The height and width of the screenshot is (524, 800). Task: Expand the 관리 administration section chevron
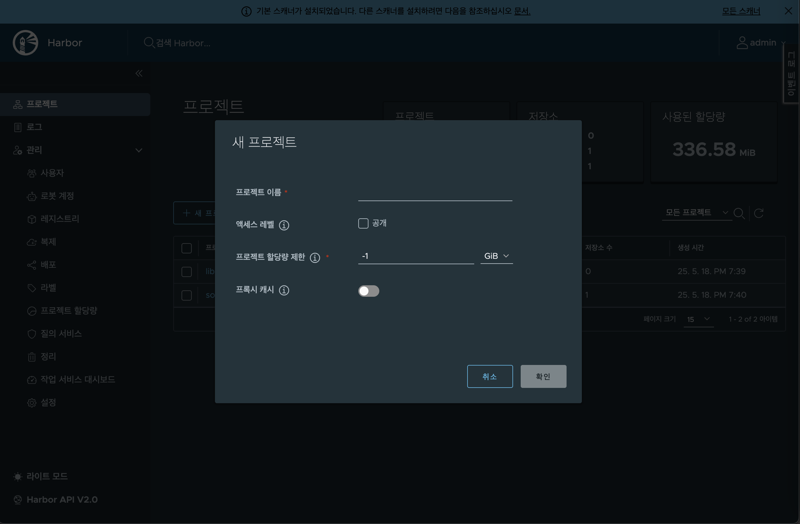[x=139, y=150]
